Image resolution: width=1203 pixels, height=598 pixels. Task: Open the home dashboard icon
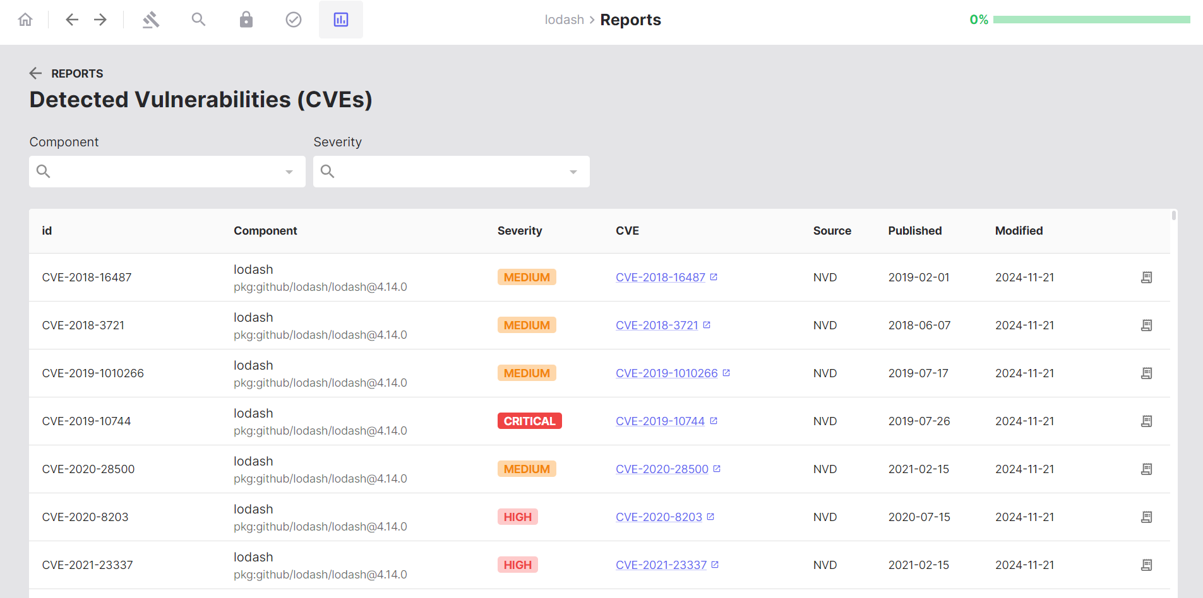tap(25, 20)
